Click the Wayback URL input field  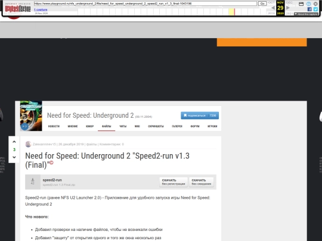click(x=145, y=4)
